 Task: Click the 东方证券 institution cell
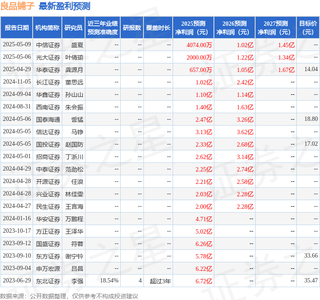point(48,256)
